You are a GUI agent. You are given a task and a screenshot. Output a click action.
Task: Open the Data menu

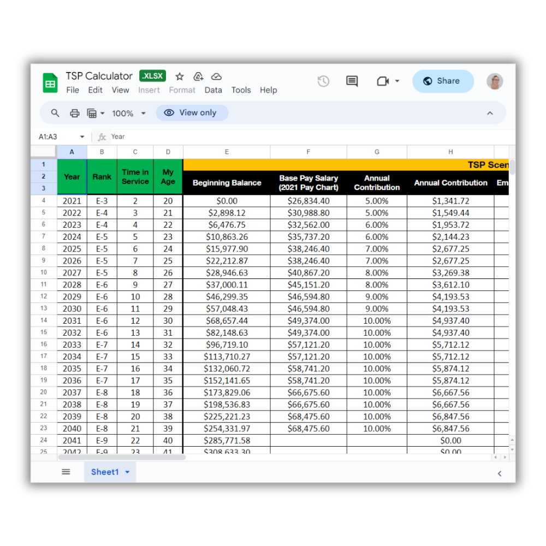coord(213,90)
